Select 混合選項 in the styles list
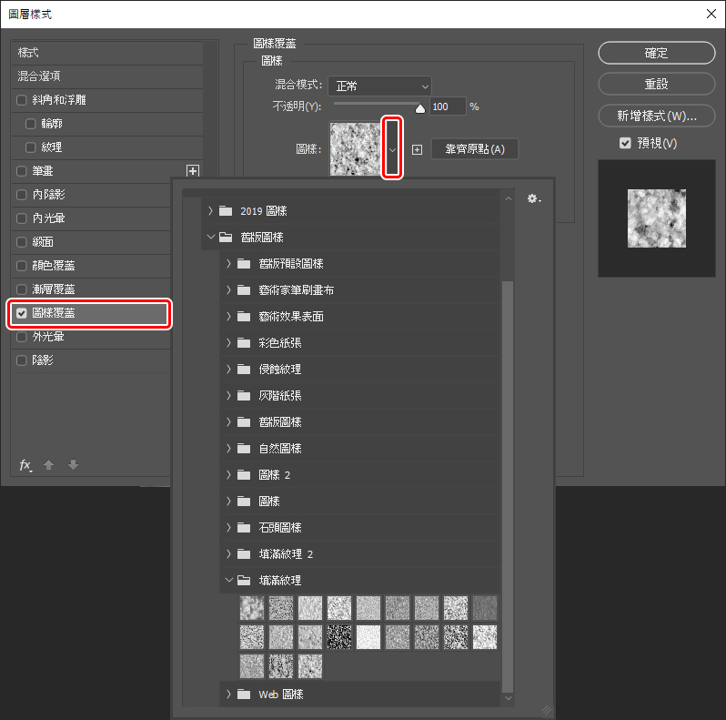726x720 pixels. pyautogui.click(x=91, y=76)
